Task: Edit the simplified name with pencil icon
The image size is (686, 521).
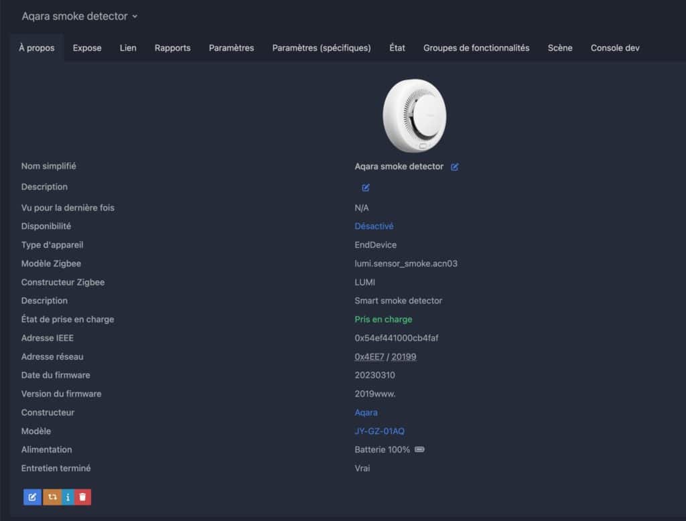Action: pyautogui.click(x=455, y=167)
